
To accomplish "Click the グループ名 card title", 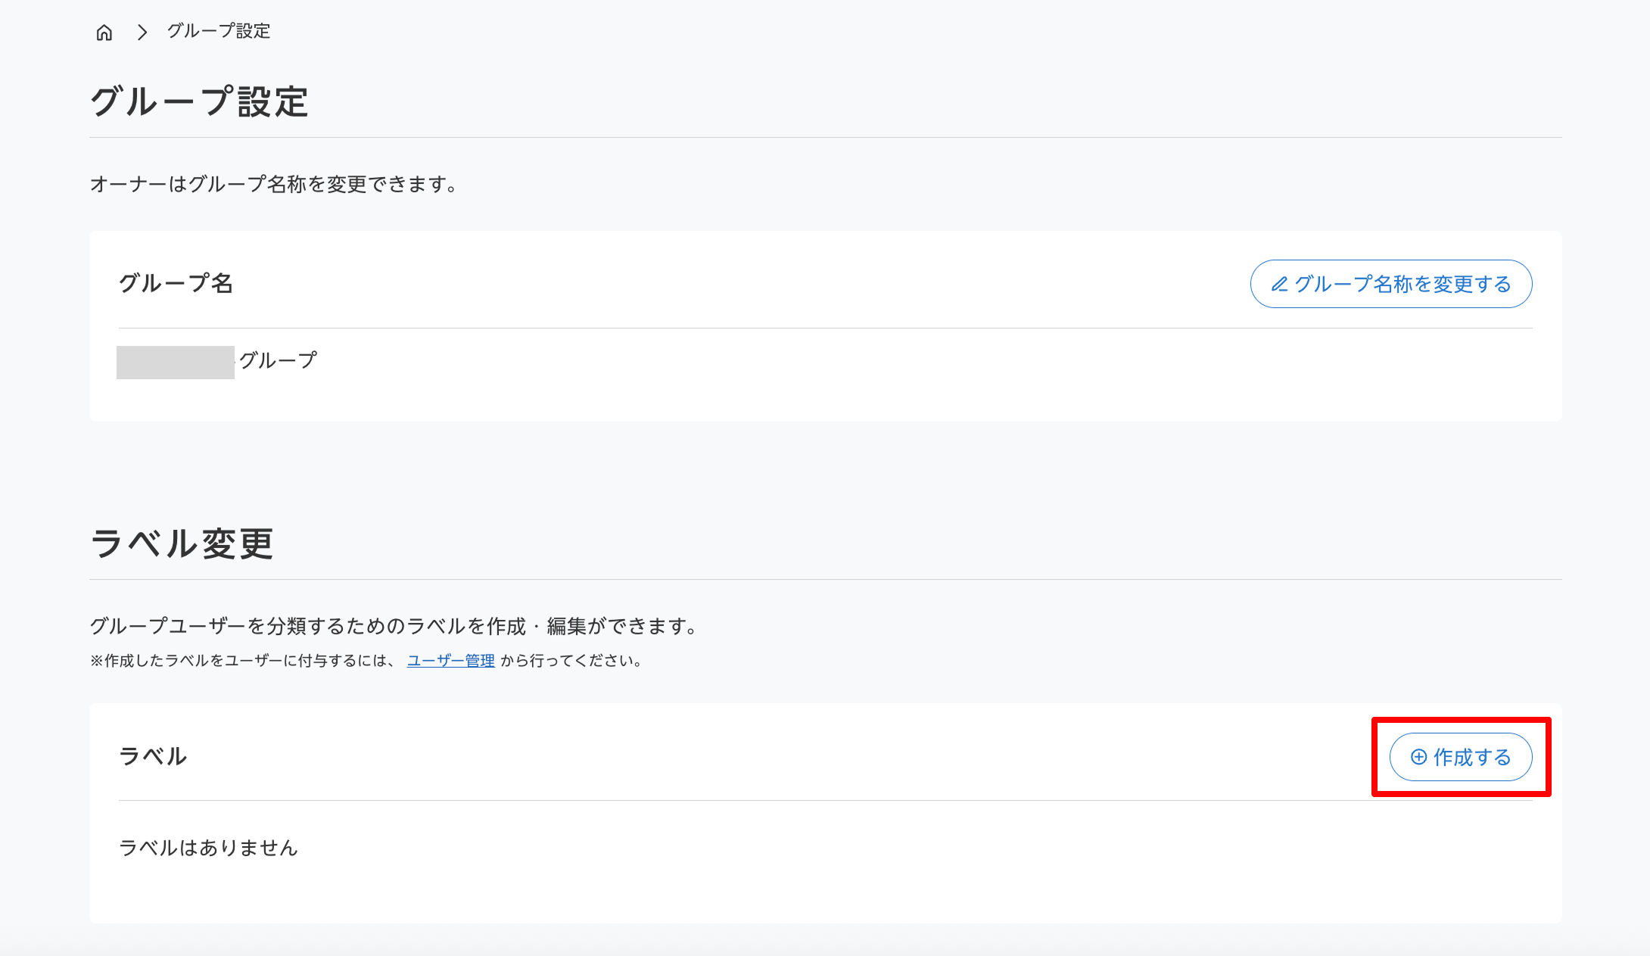I will click(176, 283).
